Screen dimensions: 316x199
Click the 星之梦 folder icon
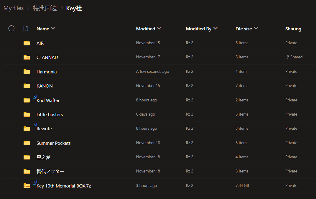coord(27,157)
